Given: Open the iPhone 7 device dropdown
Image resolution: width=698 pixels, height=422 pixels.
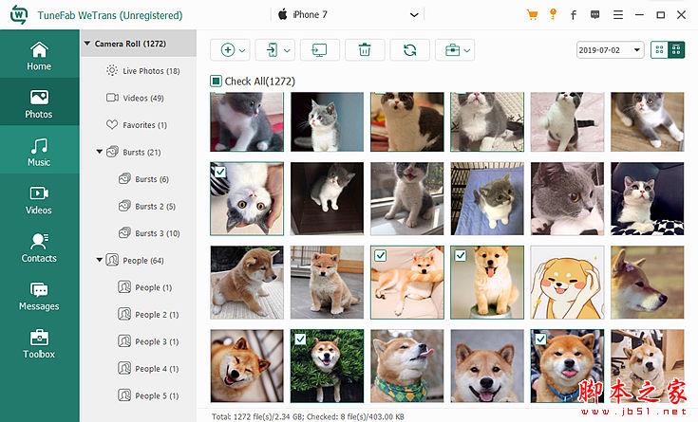Looking at the screenshot, I should click(348, 14).
